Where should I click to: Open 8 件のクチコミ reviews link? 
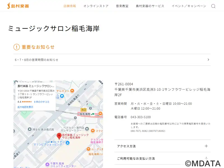pyautogui.click(x=41, y=102)
